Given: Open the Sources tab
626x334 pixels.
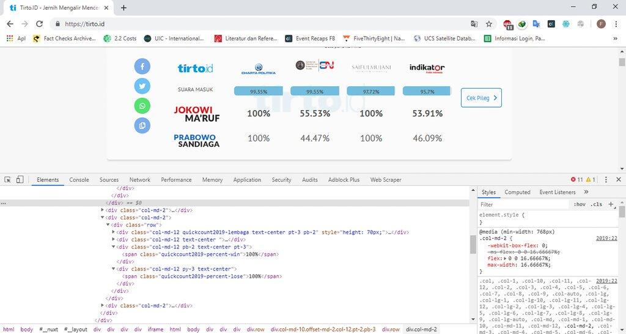Looking at the screenshot, I should point(109,180).
